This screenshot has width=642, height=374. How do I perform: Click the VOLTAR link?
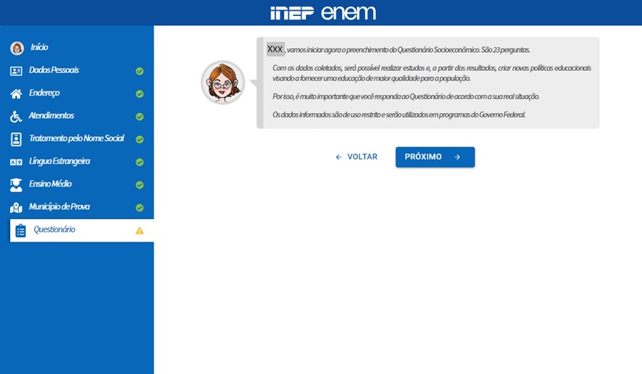(x=357, y=157)
